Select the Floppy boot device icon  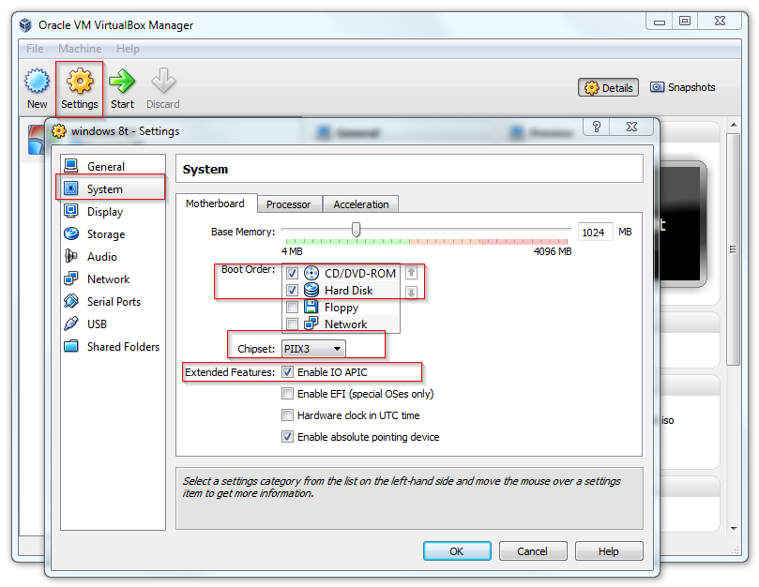pos(311,307)
